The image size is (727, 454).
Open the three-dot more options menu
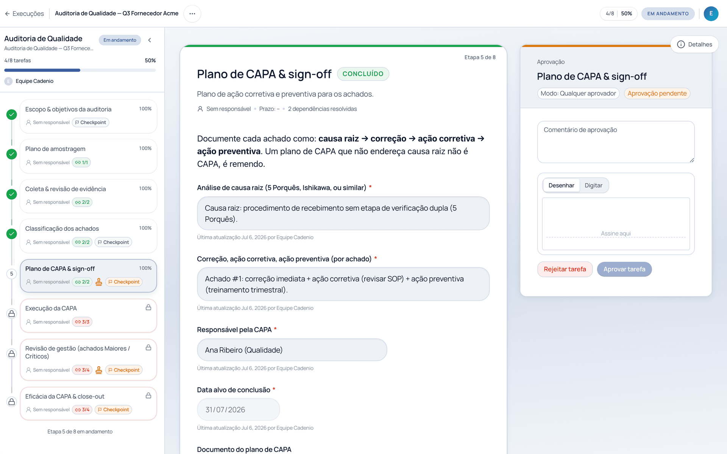192,14
